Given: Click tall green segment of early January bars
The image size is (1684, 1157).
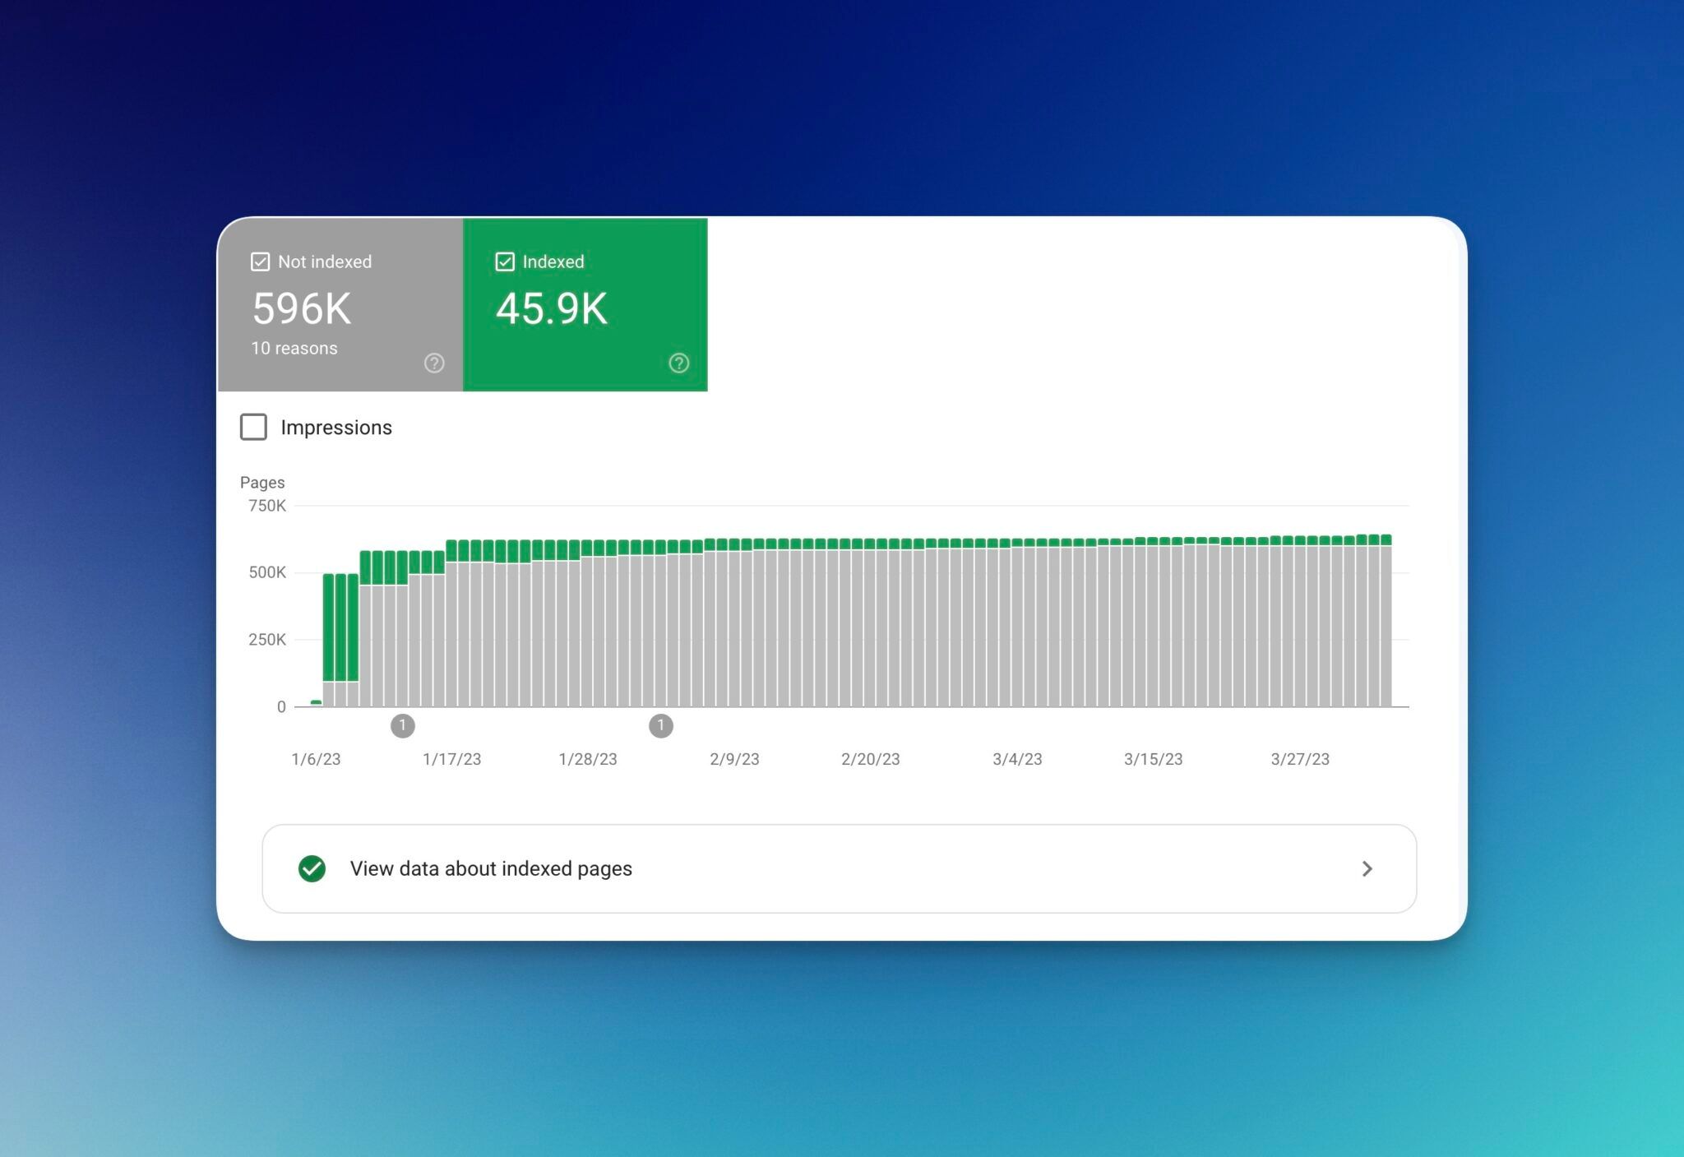Looking at the screenshot, I should pos(340,625).
